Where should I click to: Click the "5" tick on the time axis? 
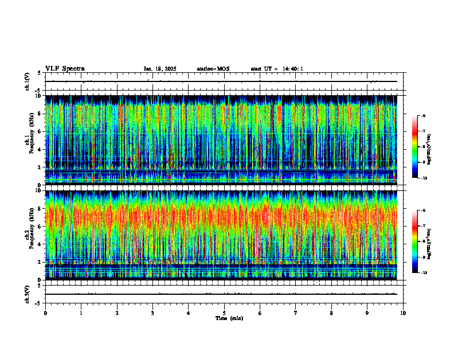pos(224,313)
